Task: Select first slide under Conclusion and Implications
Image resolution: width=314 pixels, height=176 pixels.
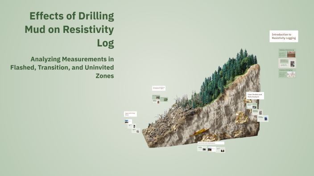Action: coord(202,148)
